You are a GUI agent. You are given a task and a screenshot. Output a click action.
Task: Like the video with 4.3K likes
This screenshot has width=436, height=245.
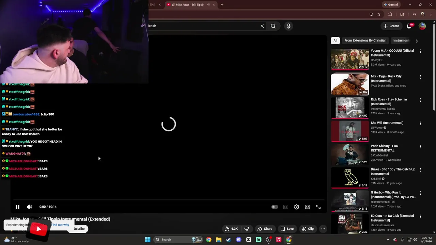tap(231, 229)
